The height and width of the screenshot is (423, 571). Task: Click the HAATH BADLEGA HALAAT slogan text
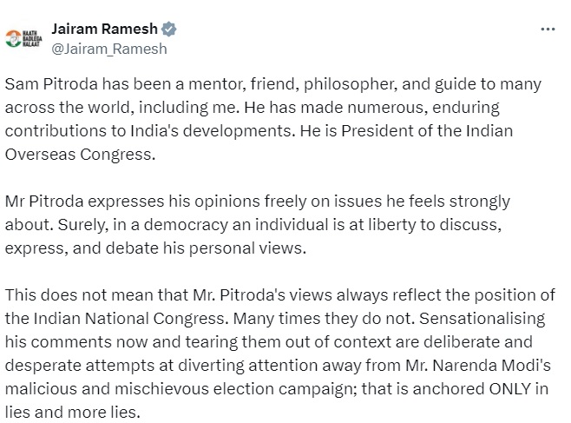32,38
